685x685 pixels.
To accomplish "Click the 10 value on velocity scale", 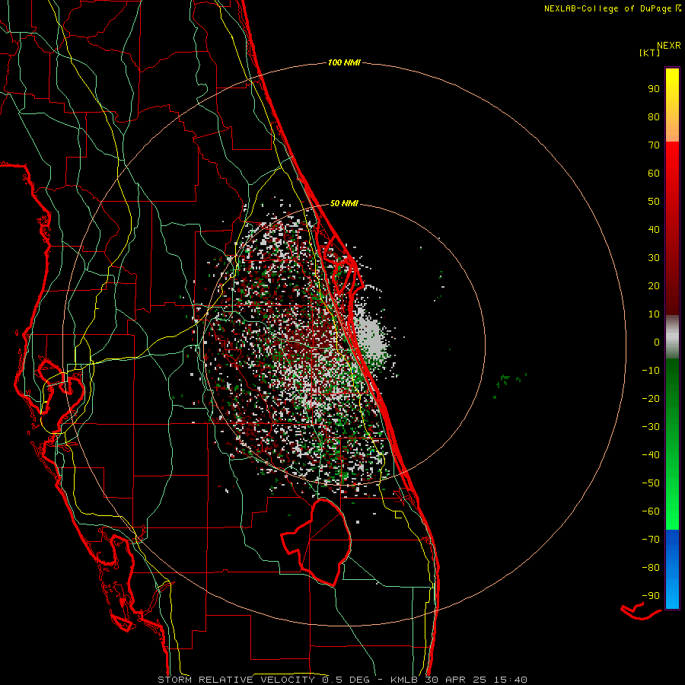I will (654, 314).
